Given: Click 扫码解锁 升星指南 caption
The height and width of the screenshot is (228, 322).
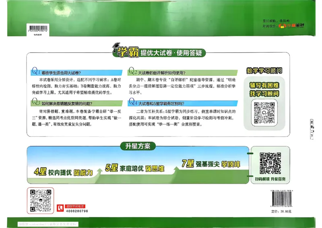Looking at the screenshot, I should coord(270,179).
